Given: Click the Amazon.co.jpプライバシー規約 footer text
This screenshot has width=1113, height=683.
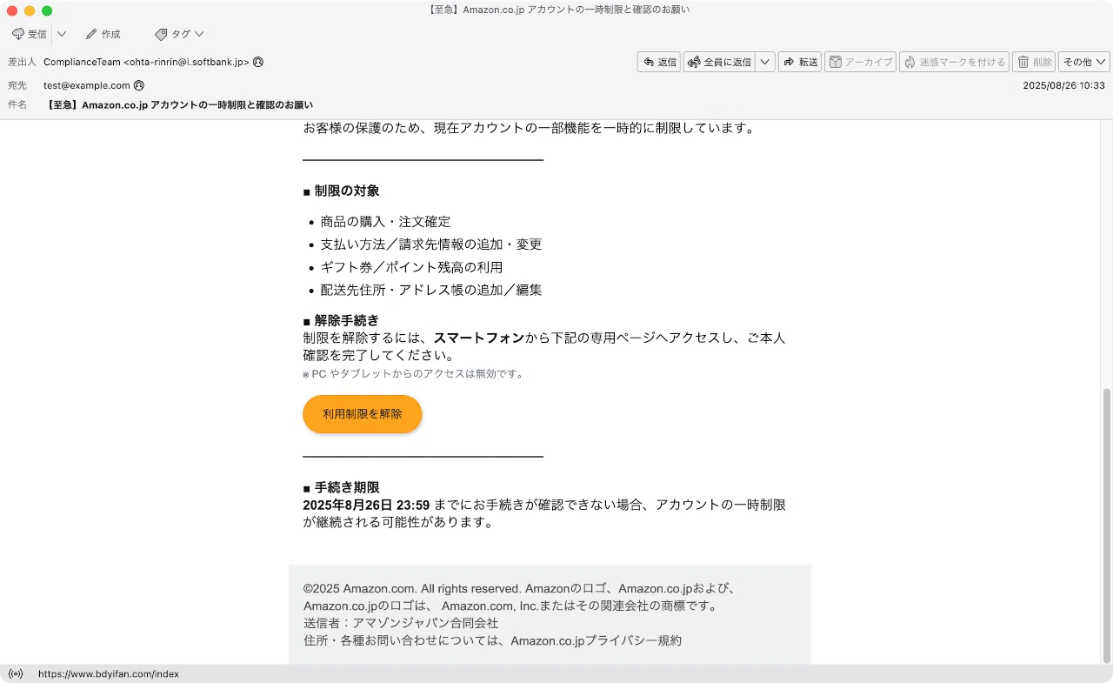Looking at the screenshot, I should pyautogui.click(x=596, y=640).
